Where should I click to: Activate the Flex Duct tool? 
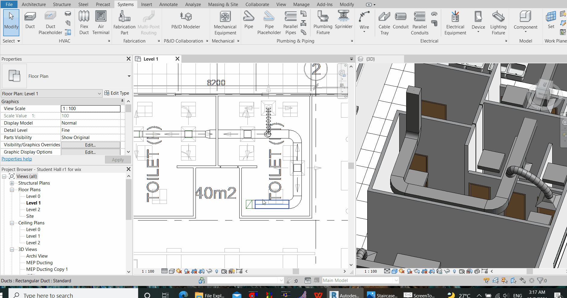(x=84, y=23)
